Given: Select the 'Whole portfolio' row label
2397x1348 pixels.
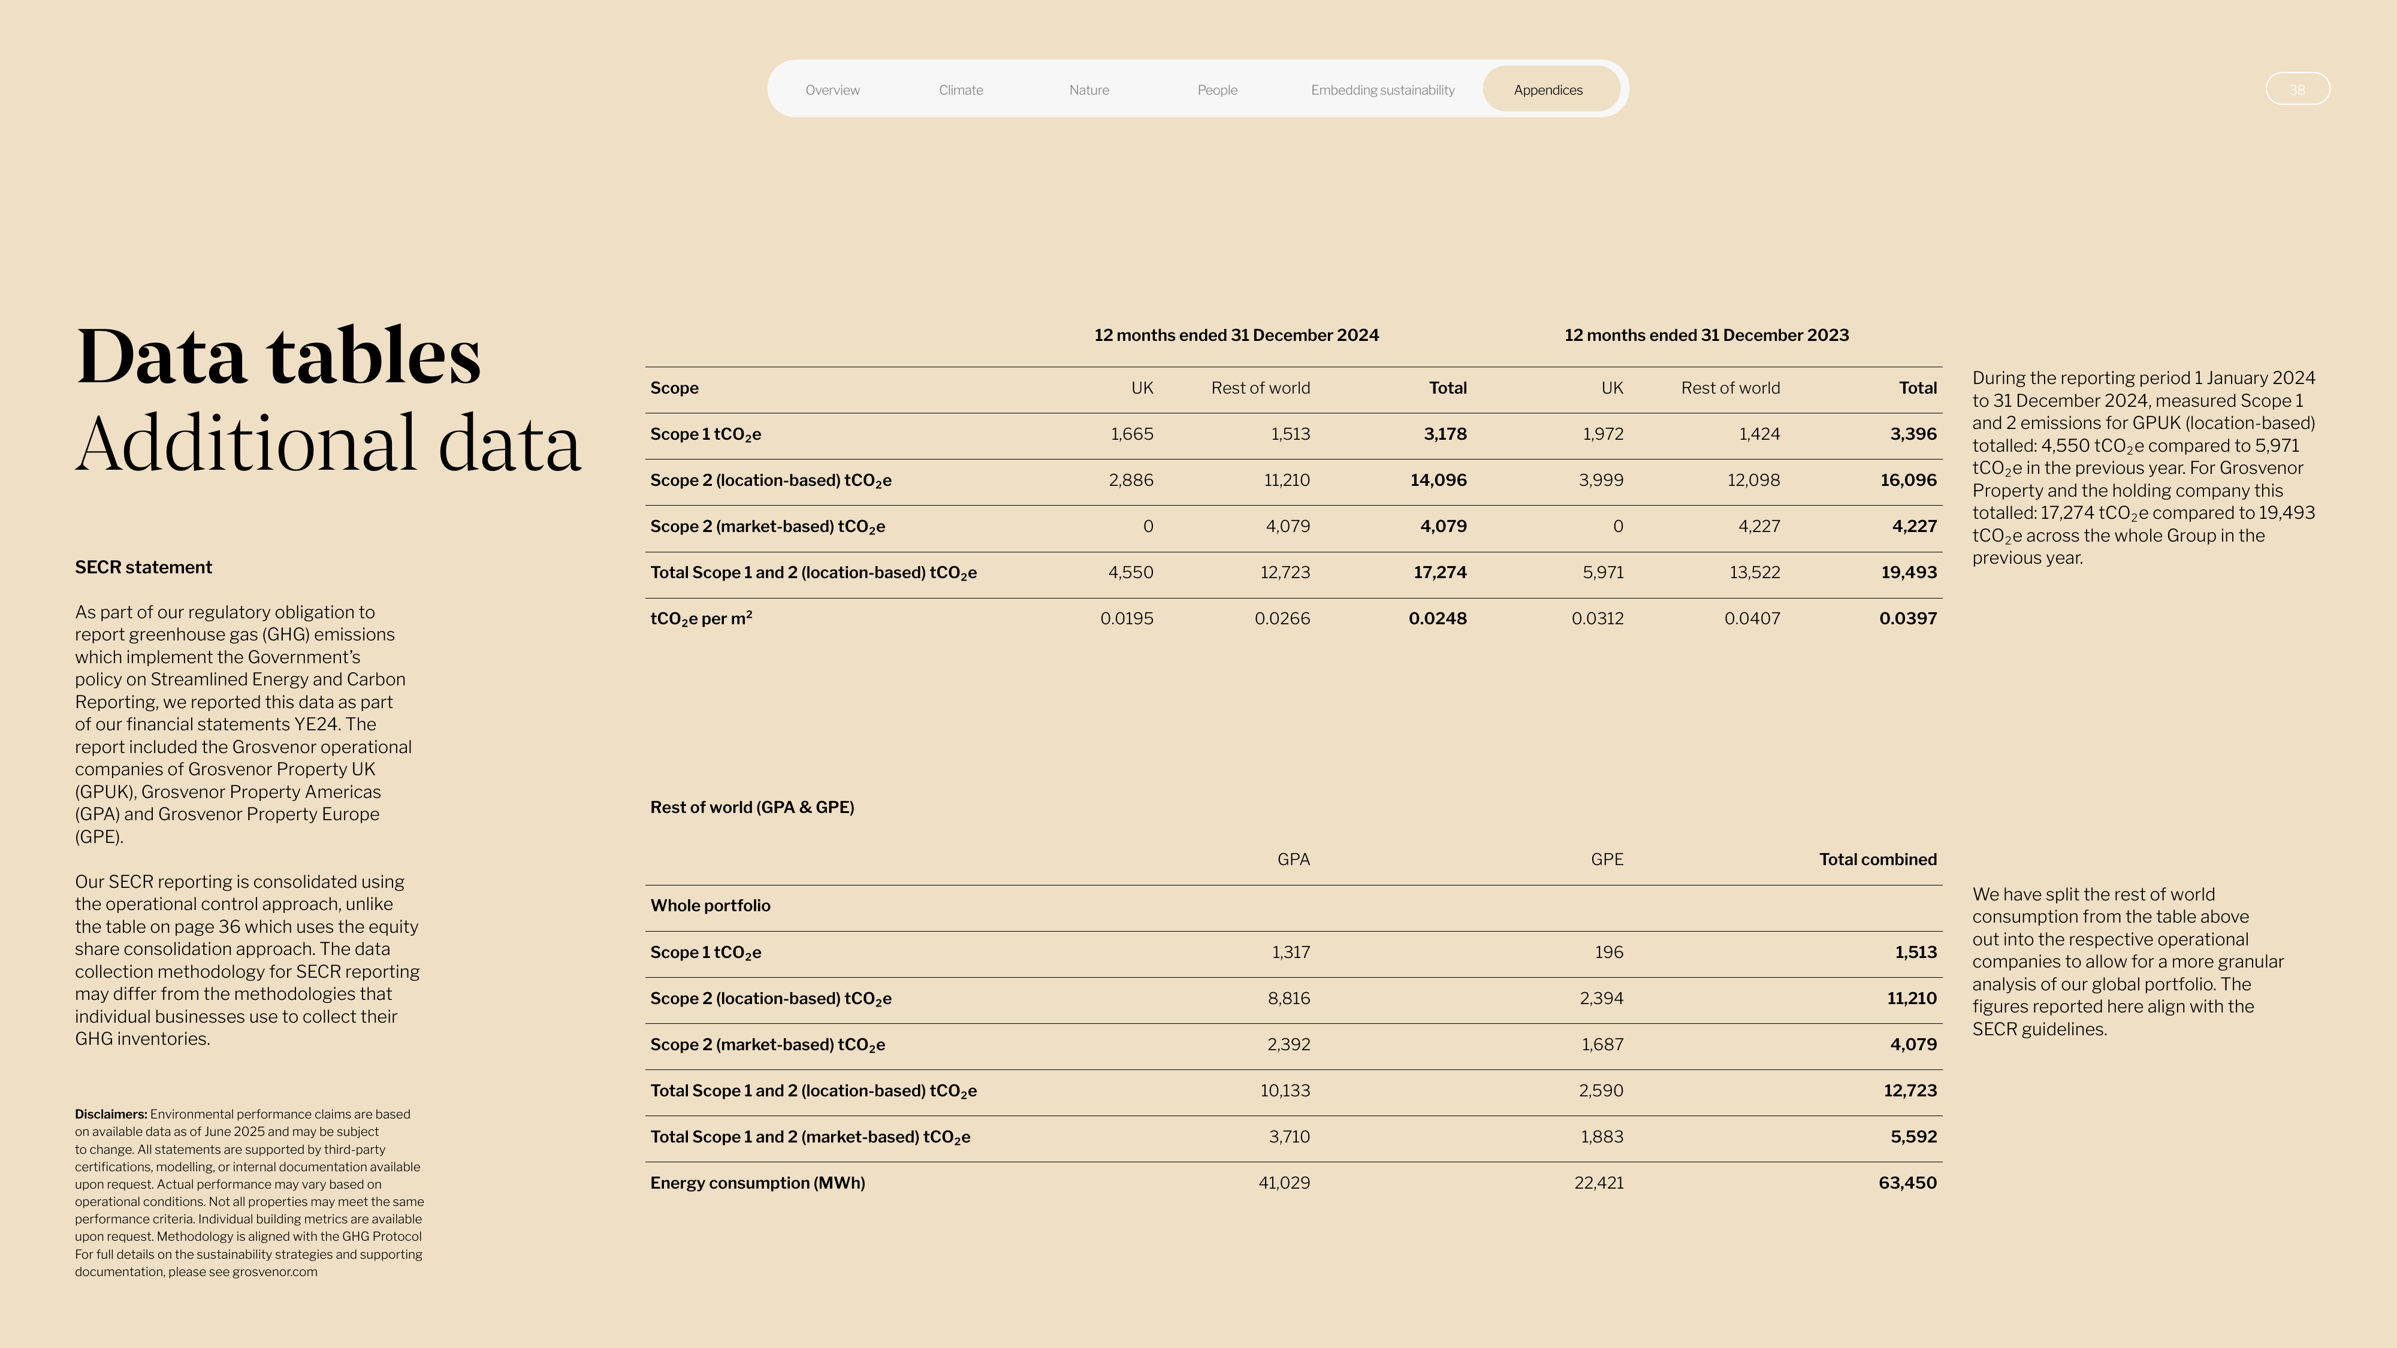Looking at the screenshot, I should pyautogui.click(x=710, y=906).
